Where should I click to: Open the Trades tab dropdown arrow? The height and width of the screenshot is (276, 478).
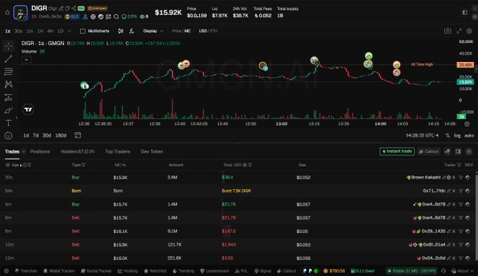tap(23, 151)
